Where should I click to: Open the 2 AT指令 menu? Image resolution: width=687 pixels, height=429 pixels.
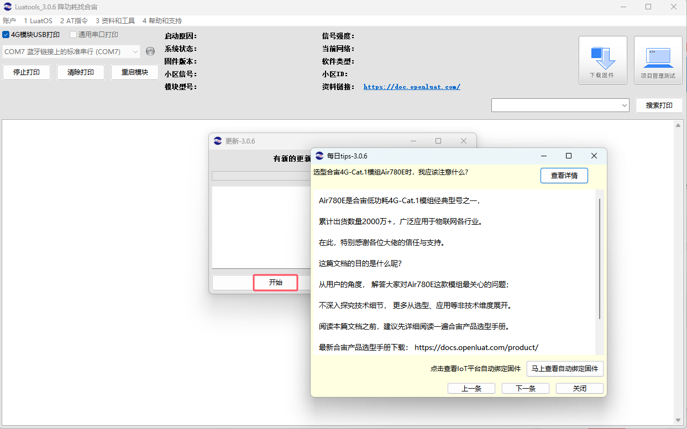click(x=74, y=21)
